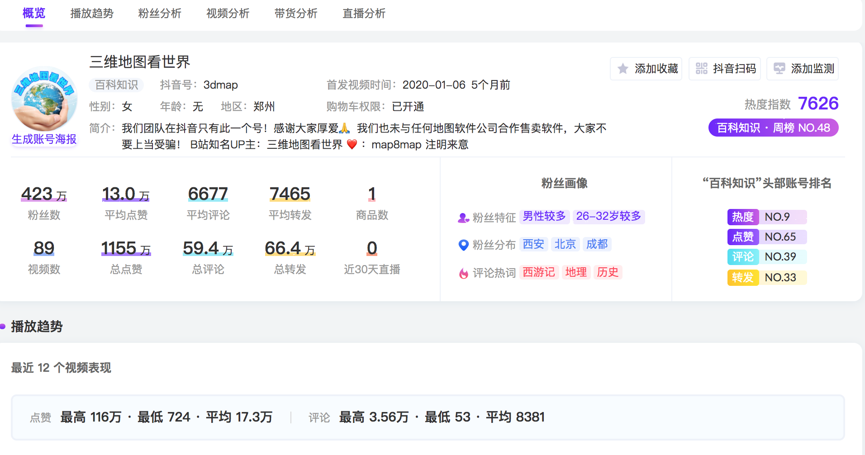
Task: Click the 百科知识 category tag
Action: (116, 85)
